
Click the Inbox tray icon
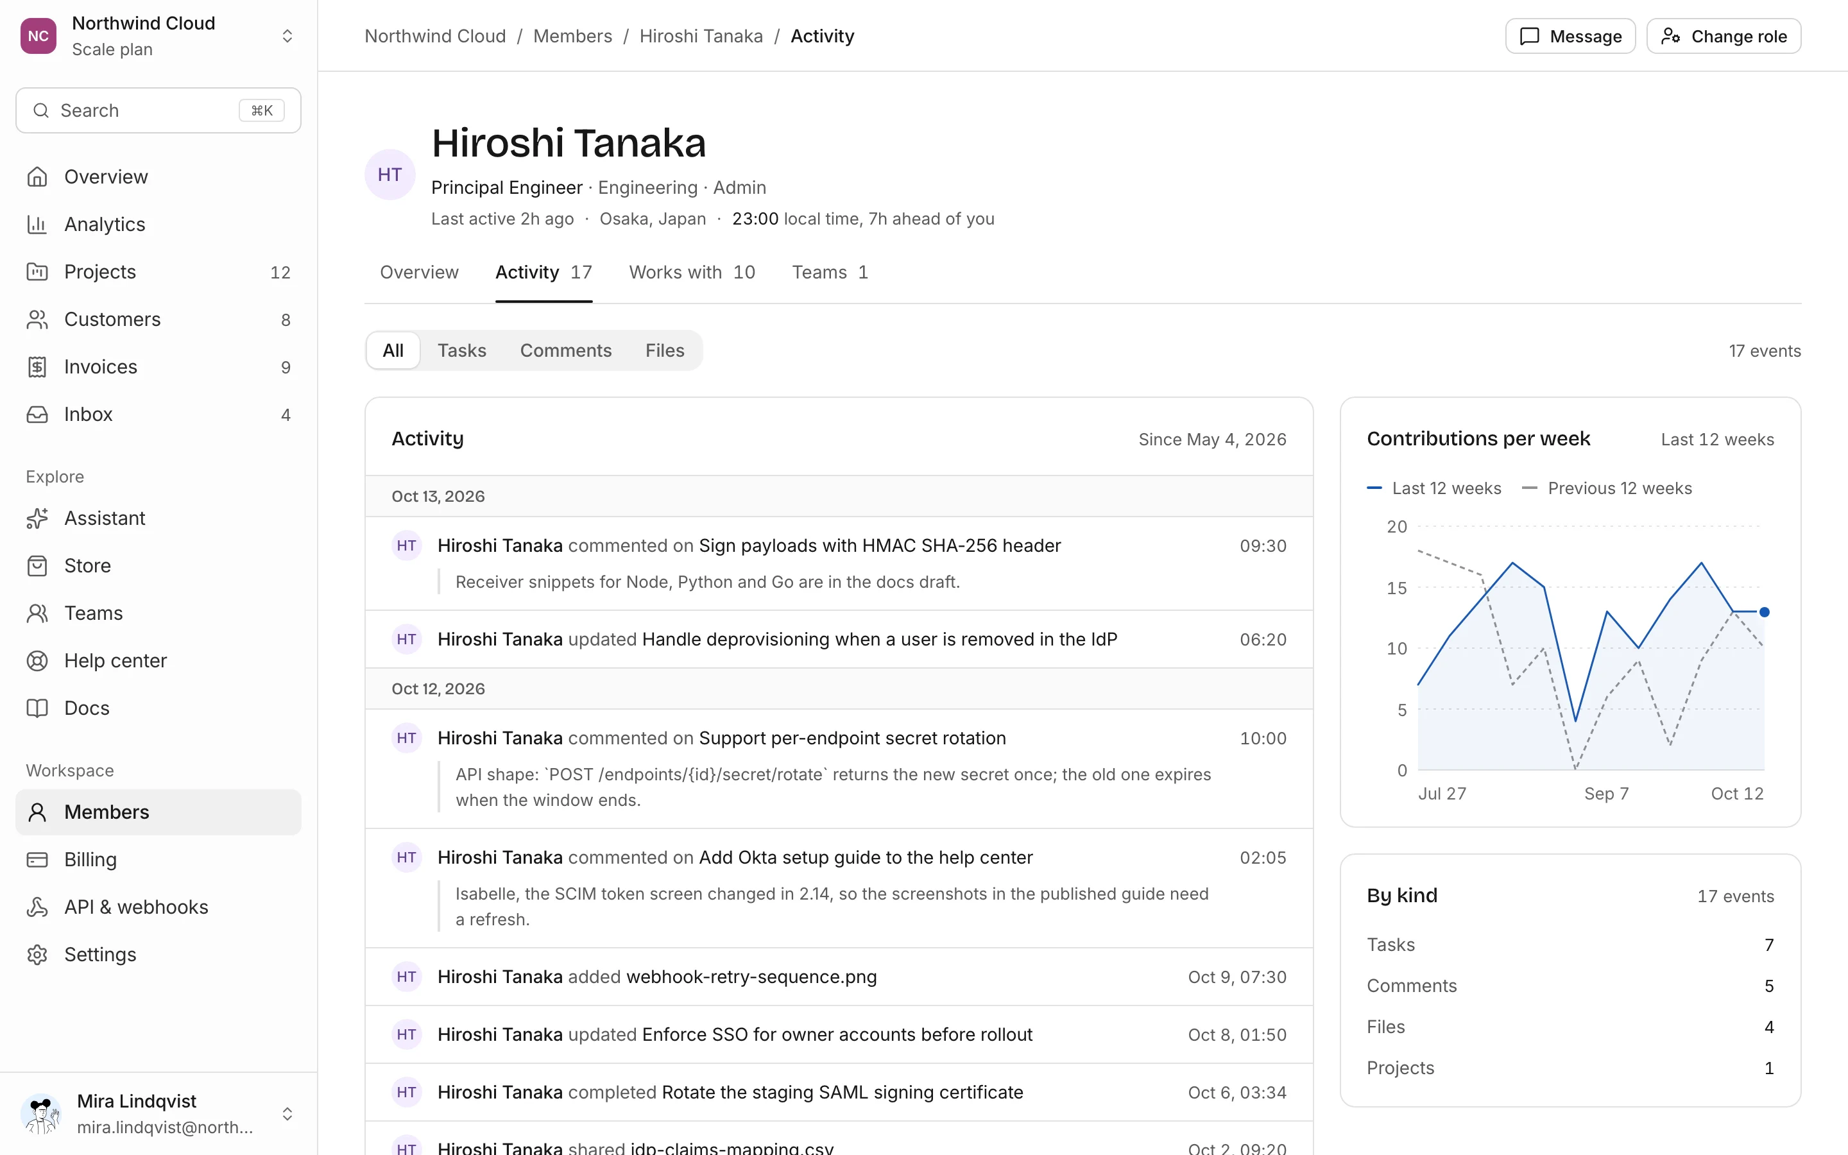(37, 414)
